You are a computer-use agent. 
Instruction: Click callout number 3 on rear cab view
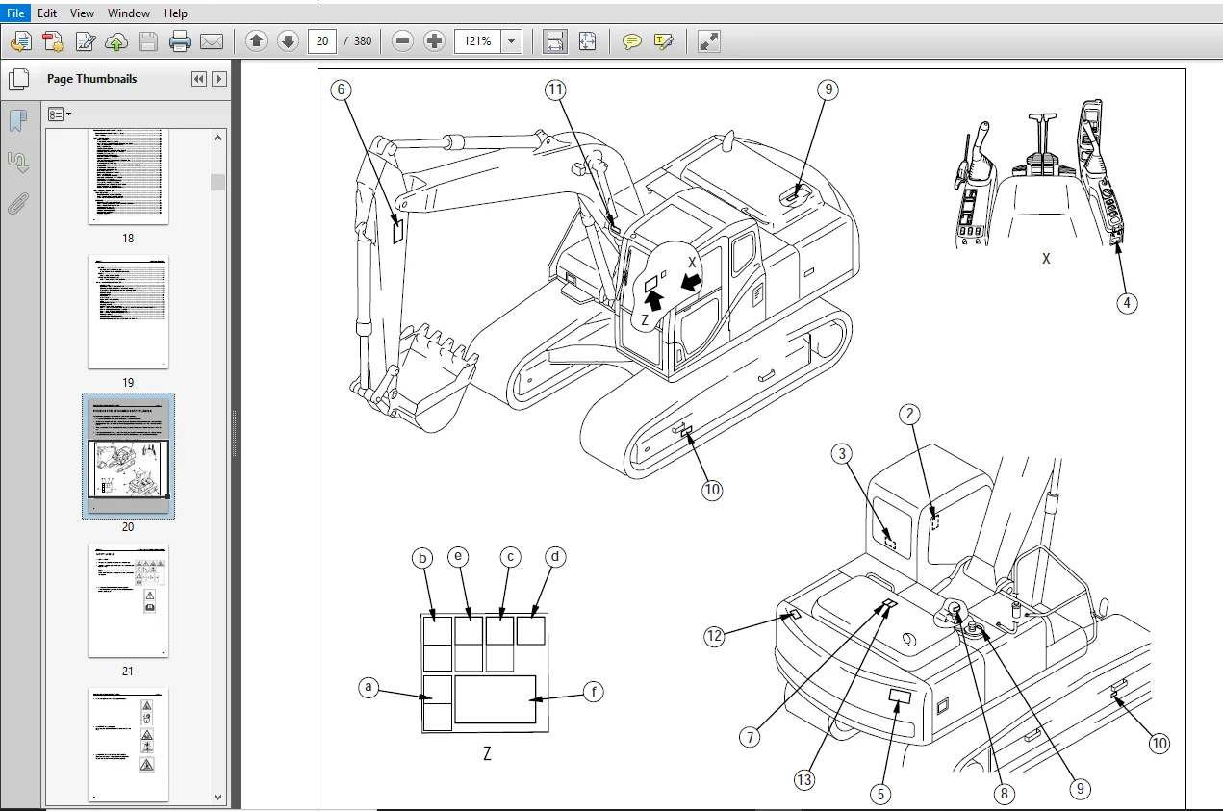pyautogui.click(x=842, y=453)
